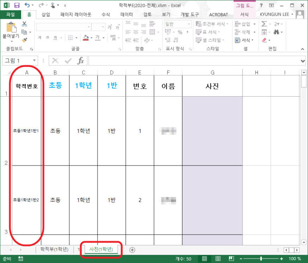Click the Insert Function fx icon
The width and height of the screenshot is (308, 263).
81,61
